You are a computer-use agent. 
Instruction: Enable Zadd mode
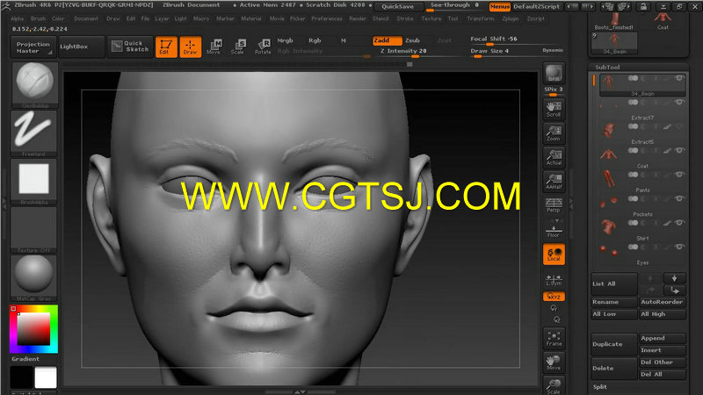[387, 40]
